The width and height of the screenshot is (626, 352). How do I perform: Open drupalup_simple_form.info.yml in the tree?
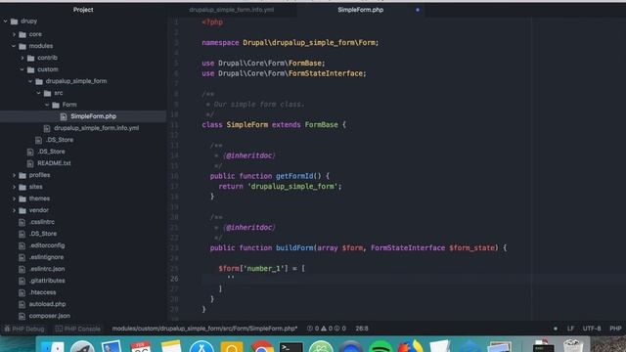[x=96, y=128]
